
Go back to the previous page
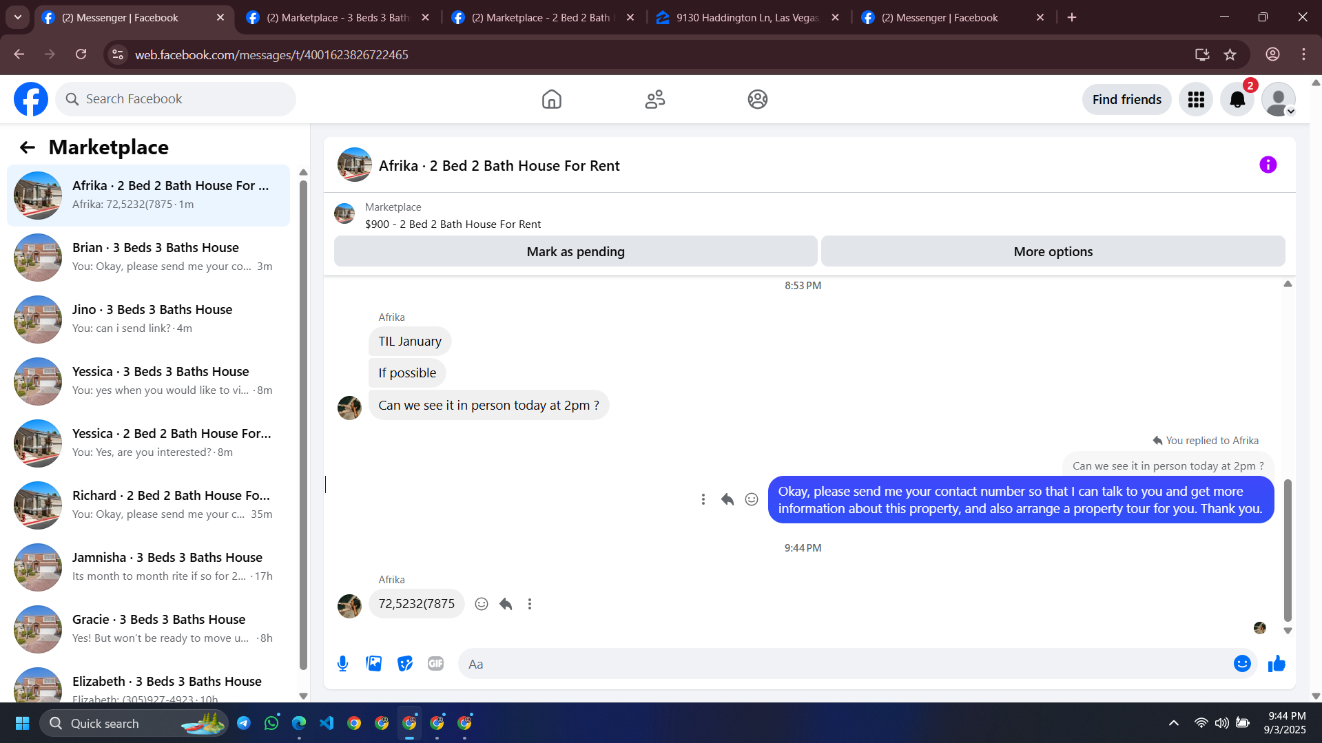[x=19, y=54]
